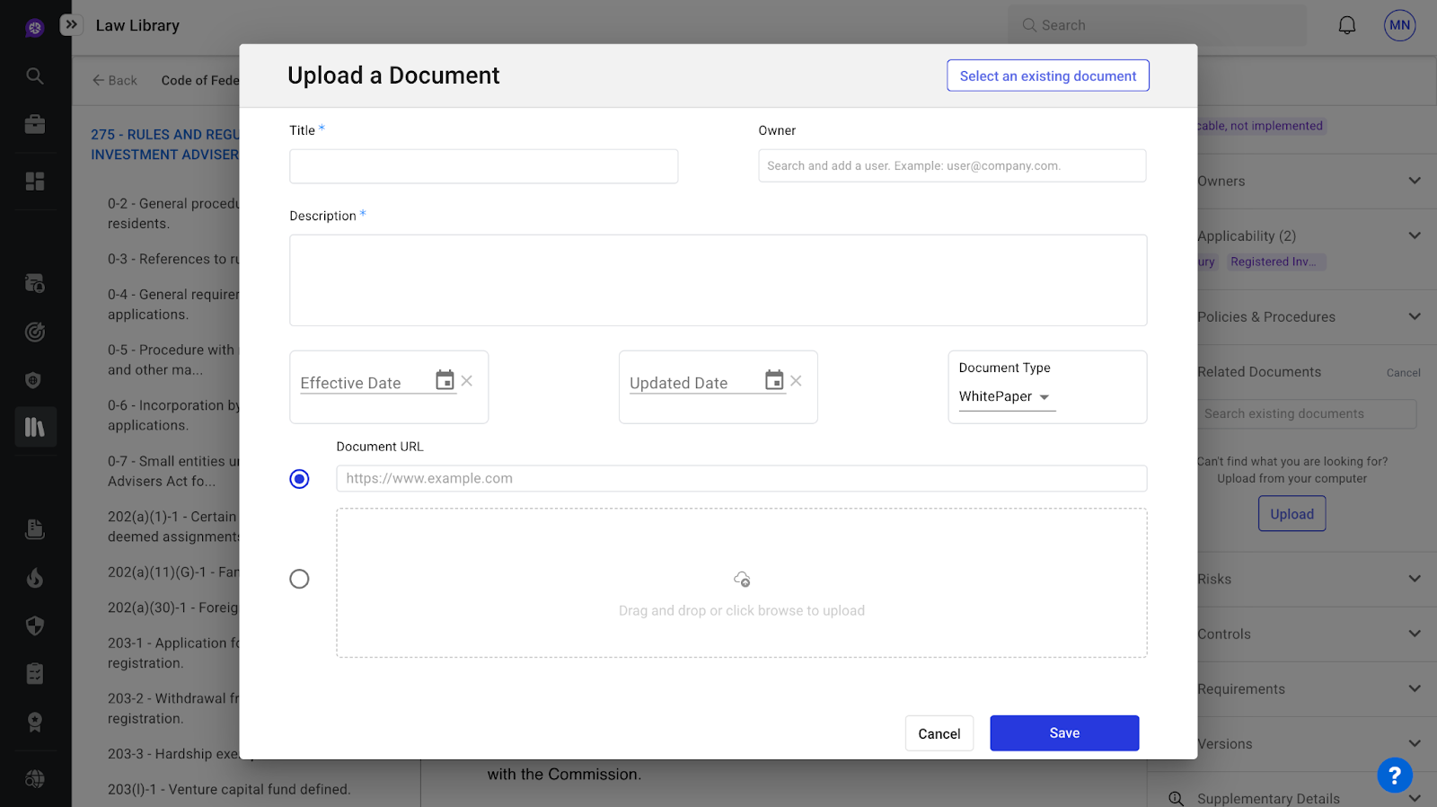
Task: Click into the Description text area
Action: [718, 280]
